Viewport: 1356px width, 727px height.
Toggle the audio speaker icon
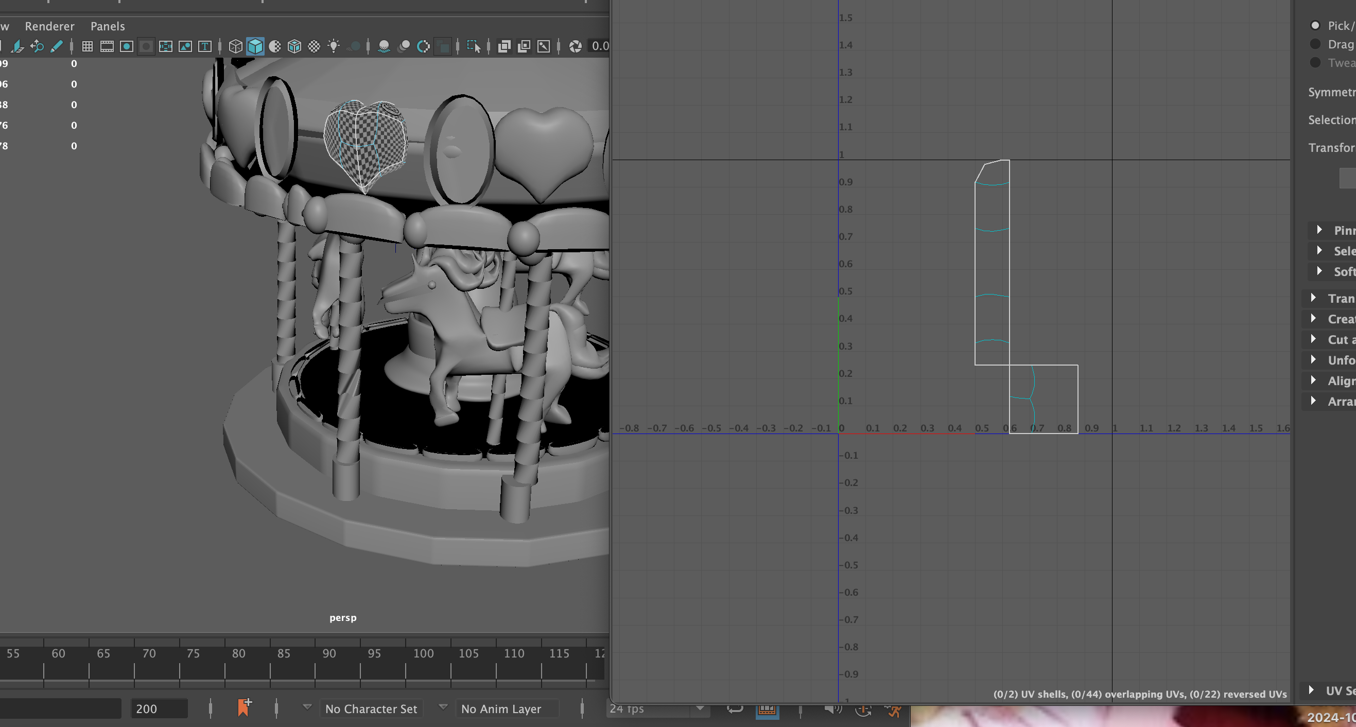pos(833,709)
